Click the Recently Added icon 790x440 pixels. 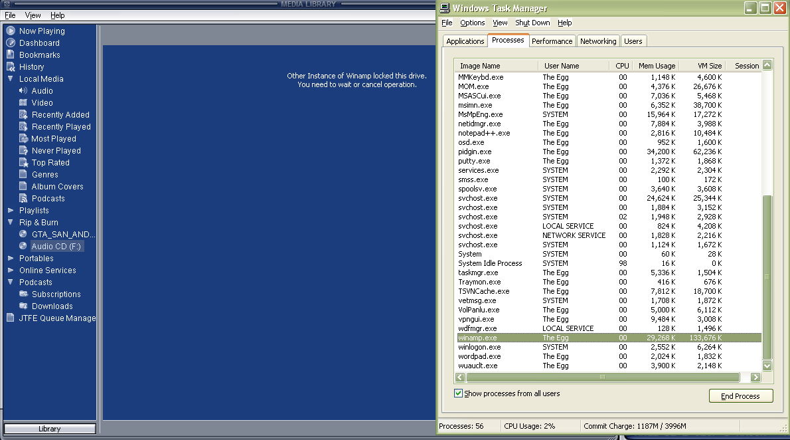[x=23, y=114]
